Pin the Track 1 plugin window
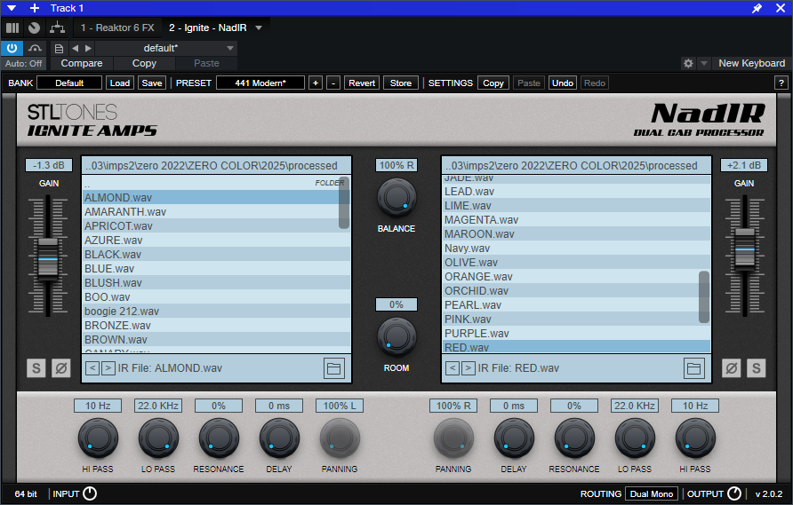This screenshot has height=505, width=793. click(x=757, y=8)
